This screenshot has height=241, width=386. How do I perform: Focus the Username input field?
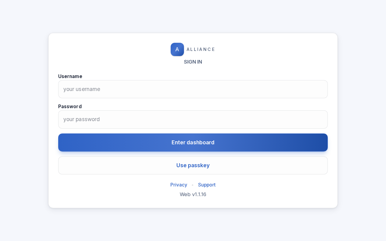coord(193,89)
